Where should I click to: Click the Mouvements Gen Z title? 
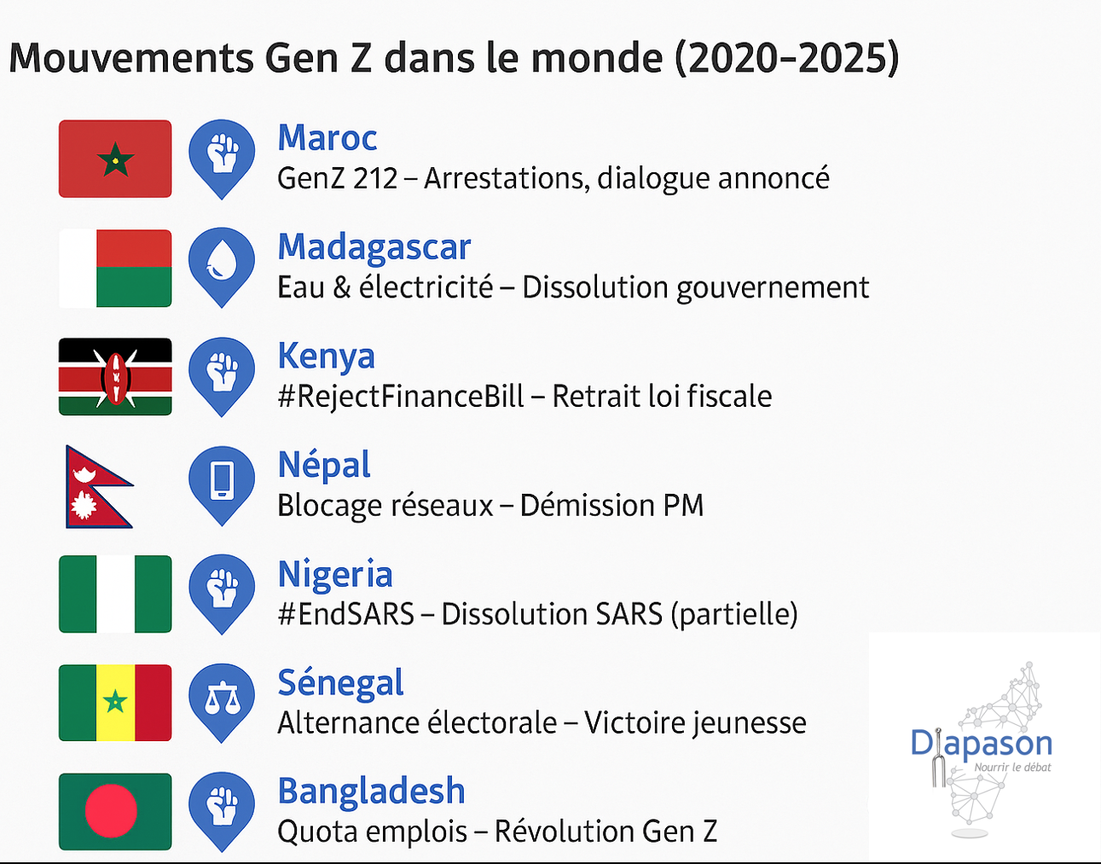(x=454, y=58)
